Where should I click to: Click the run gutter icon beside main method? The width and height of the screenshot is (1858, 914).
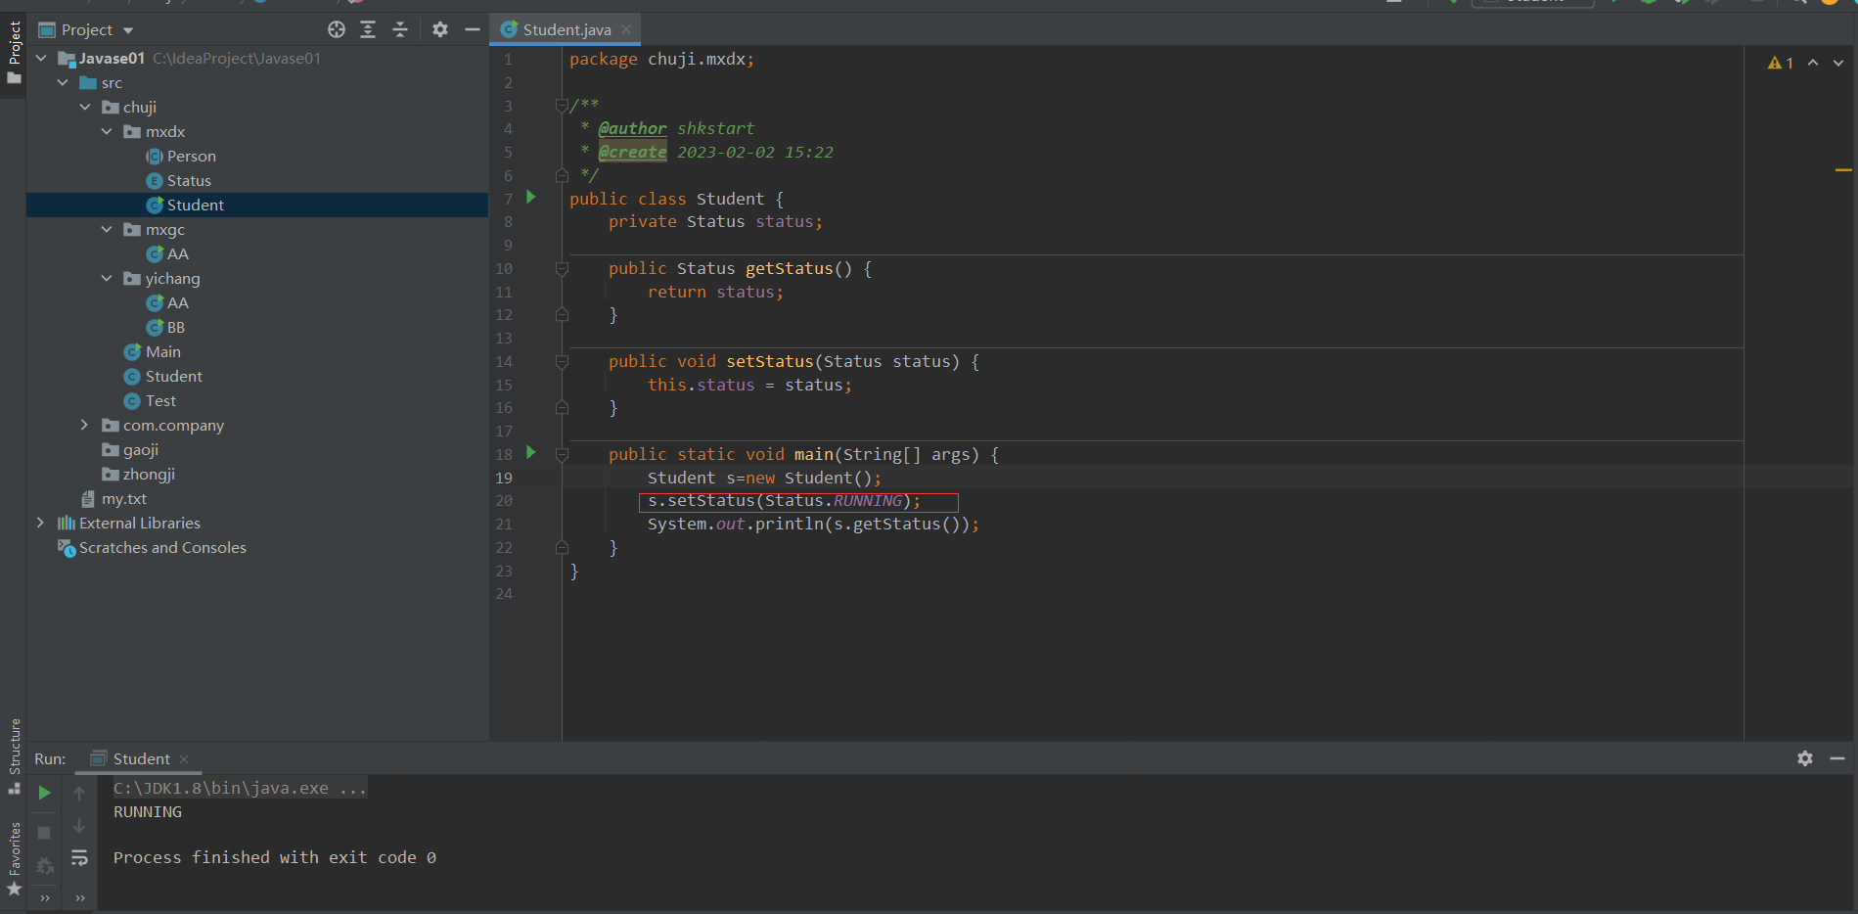(x=531, y=453)
